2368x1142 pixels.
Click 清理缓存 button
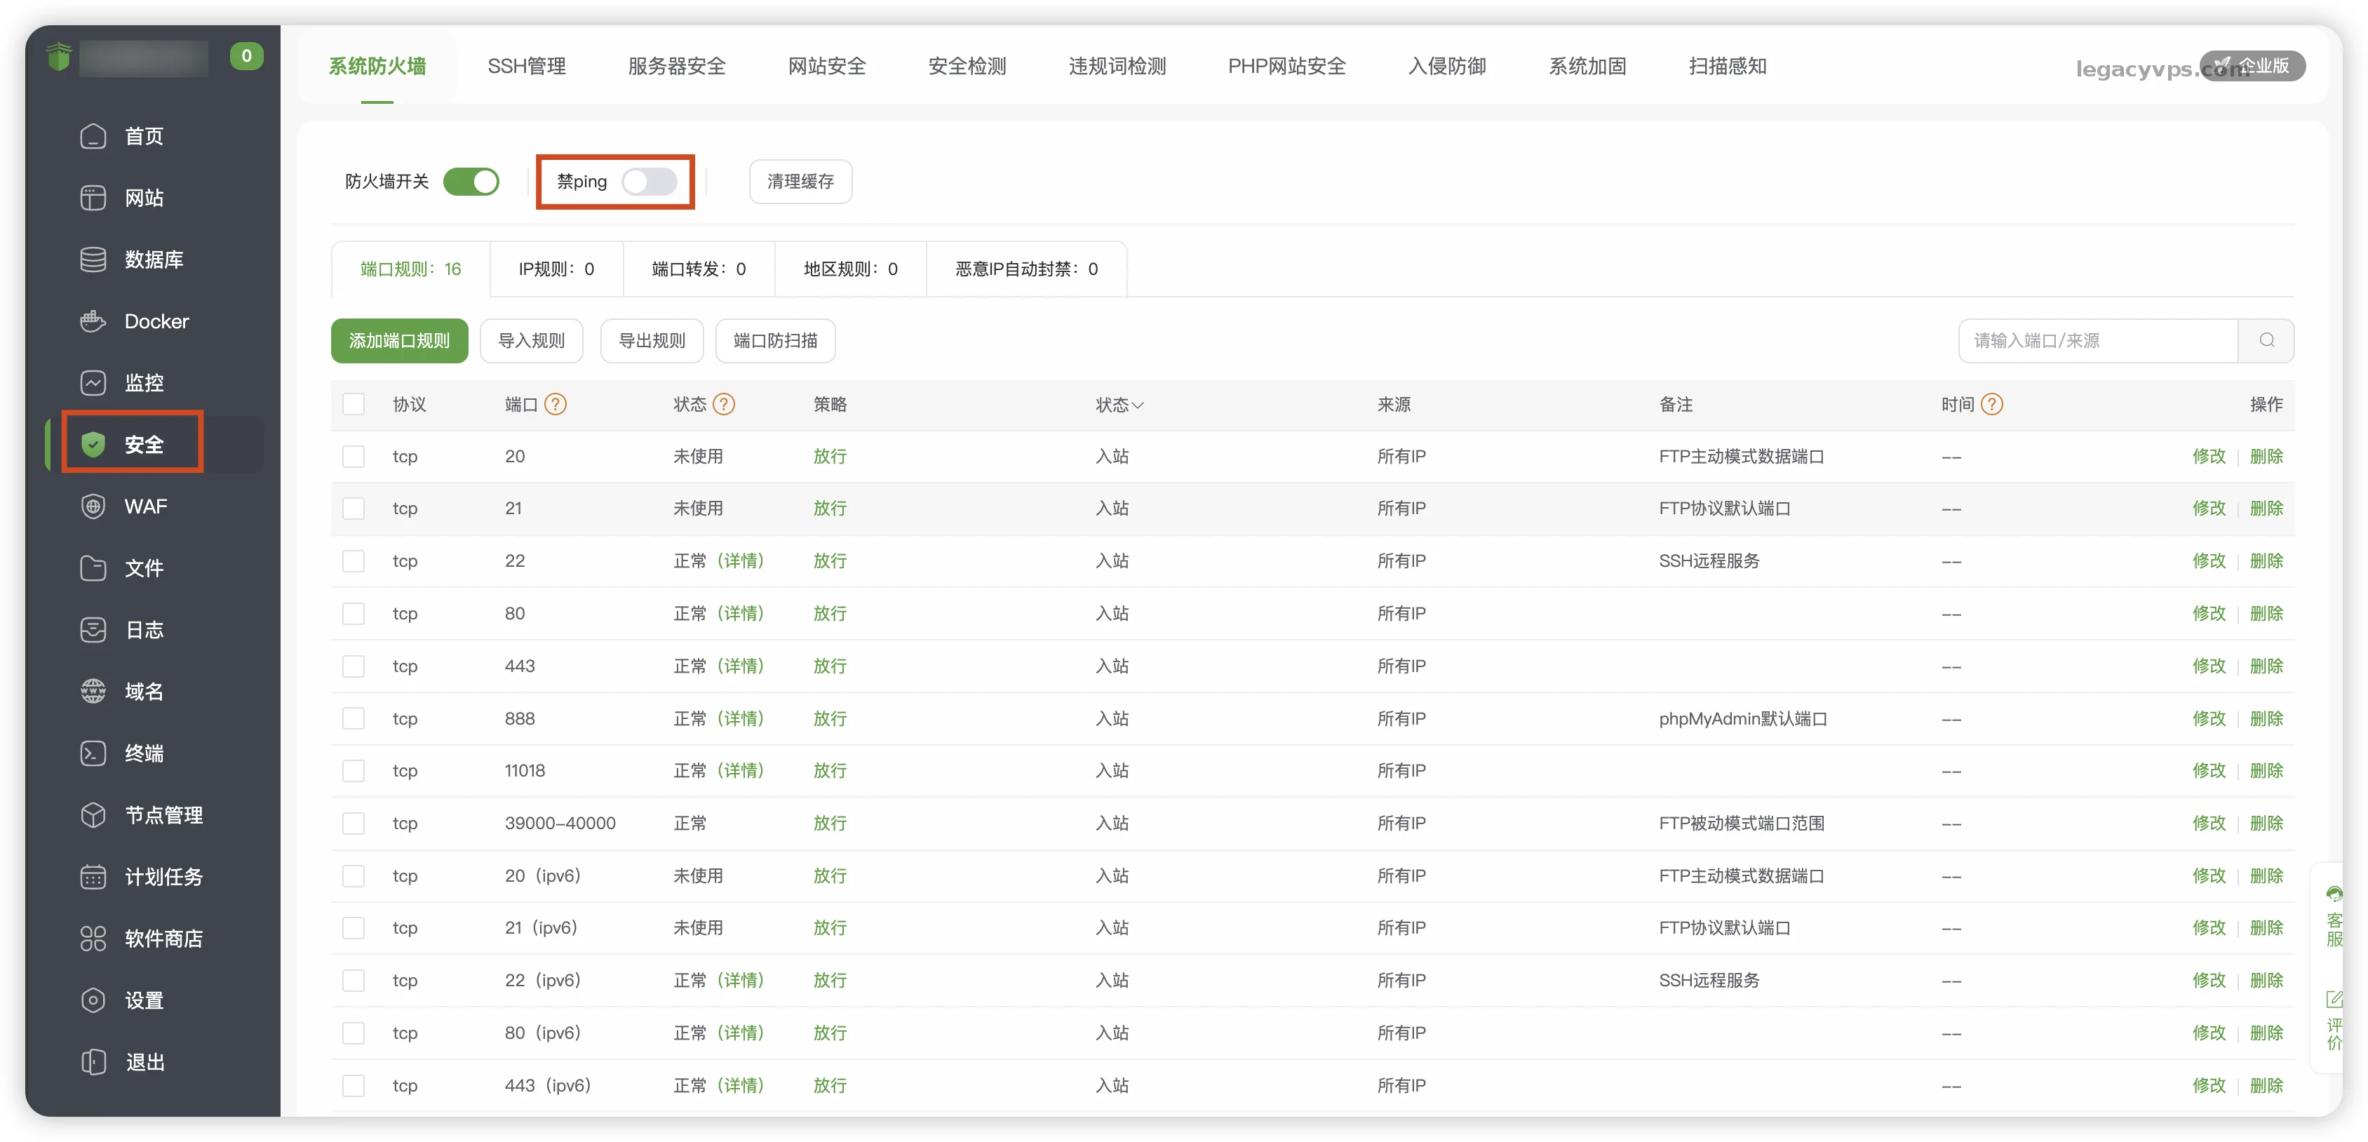[x=800, y=181]
